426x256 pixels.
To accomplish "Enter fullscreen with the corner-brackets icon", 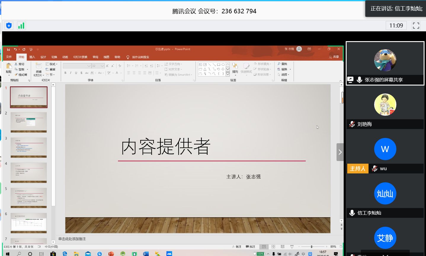I will click(416, 26).
